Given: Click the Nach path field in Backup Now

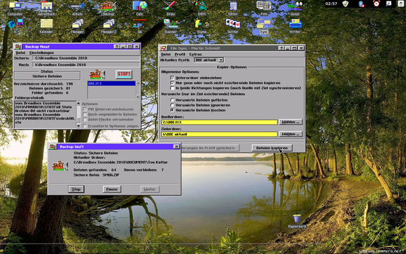Looking at the screenshot, I should point(86,65).
